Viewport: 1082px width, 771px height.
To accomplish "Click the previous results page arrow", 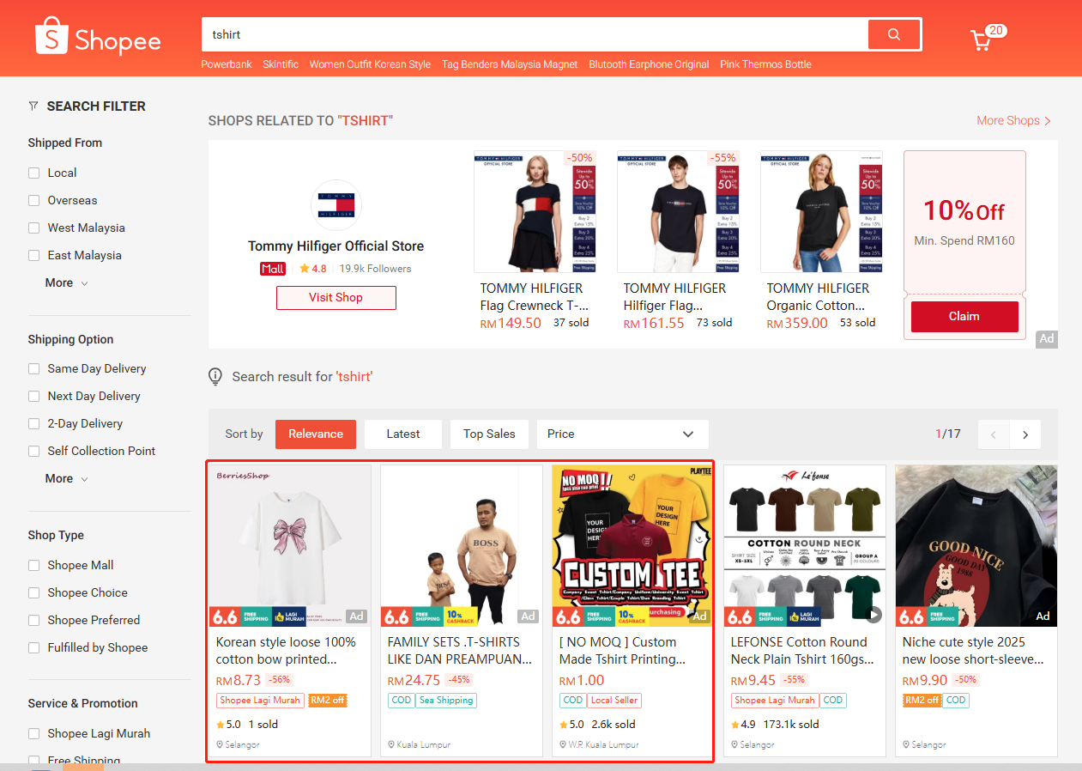I will coord(994,434).
